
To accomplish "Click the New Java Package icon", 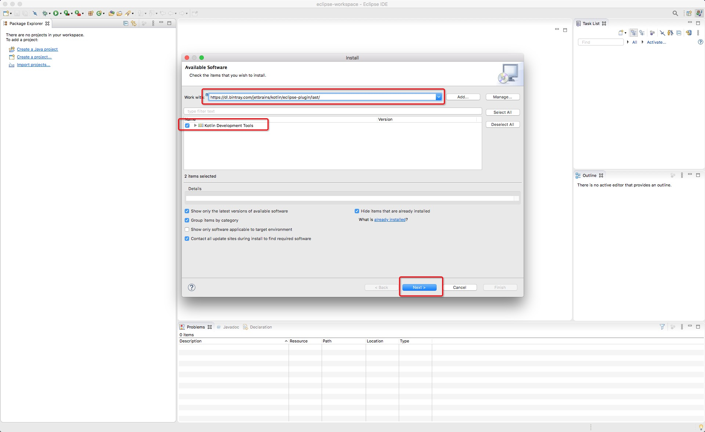I will 91,14.
